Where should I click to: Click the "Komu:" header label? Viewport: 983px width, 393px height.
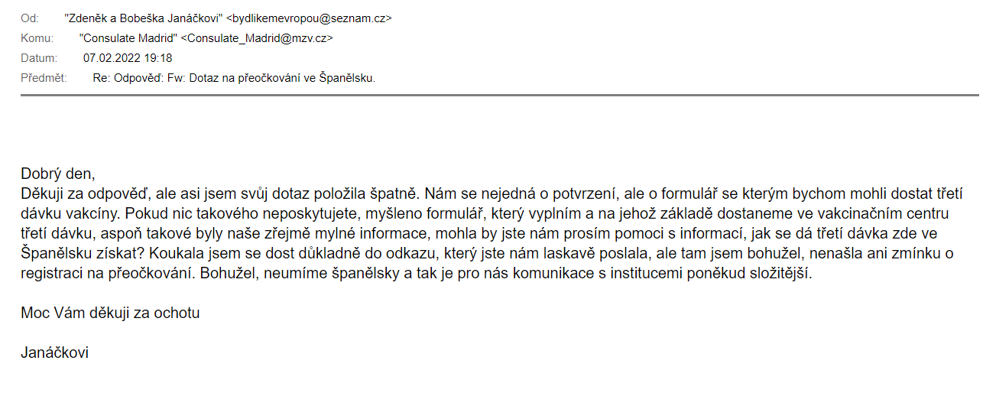pos(37,38)
